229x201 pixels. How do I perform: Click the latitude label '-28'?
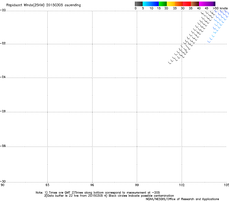[3, 146]
